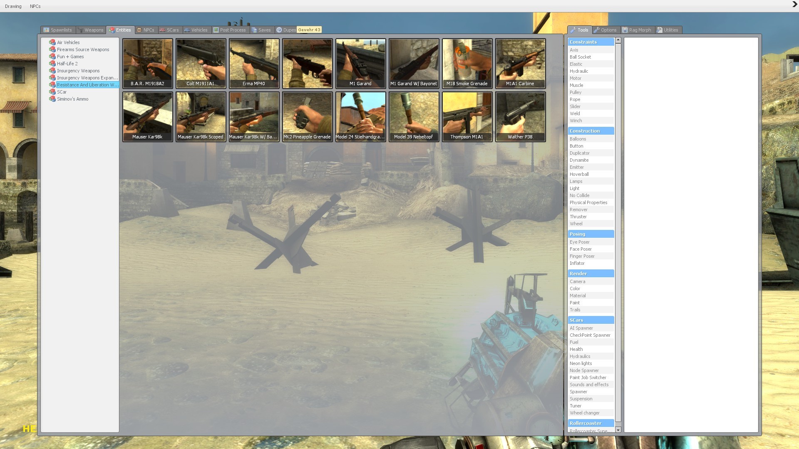This screenshot has height=449, width=799.
Task: Select the Thruster tool
Action: click(591, 217)
